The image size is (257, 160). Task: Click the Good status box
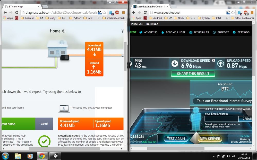pyautogui.click(x=44, y=124)
